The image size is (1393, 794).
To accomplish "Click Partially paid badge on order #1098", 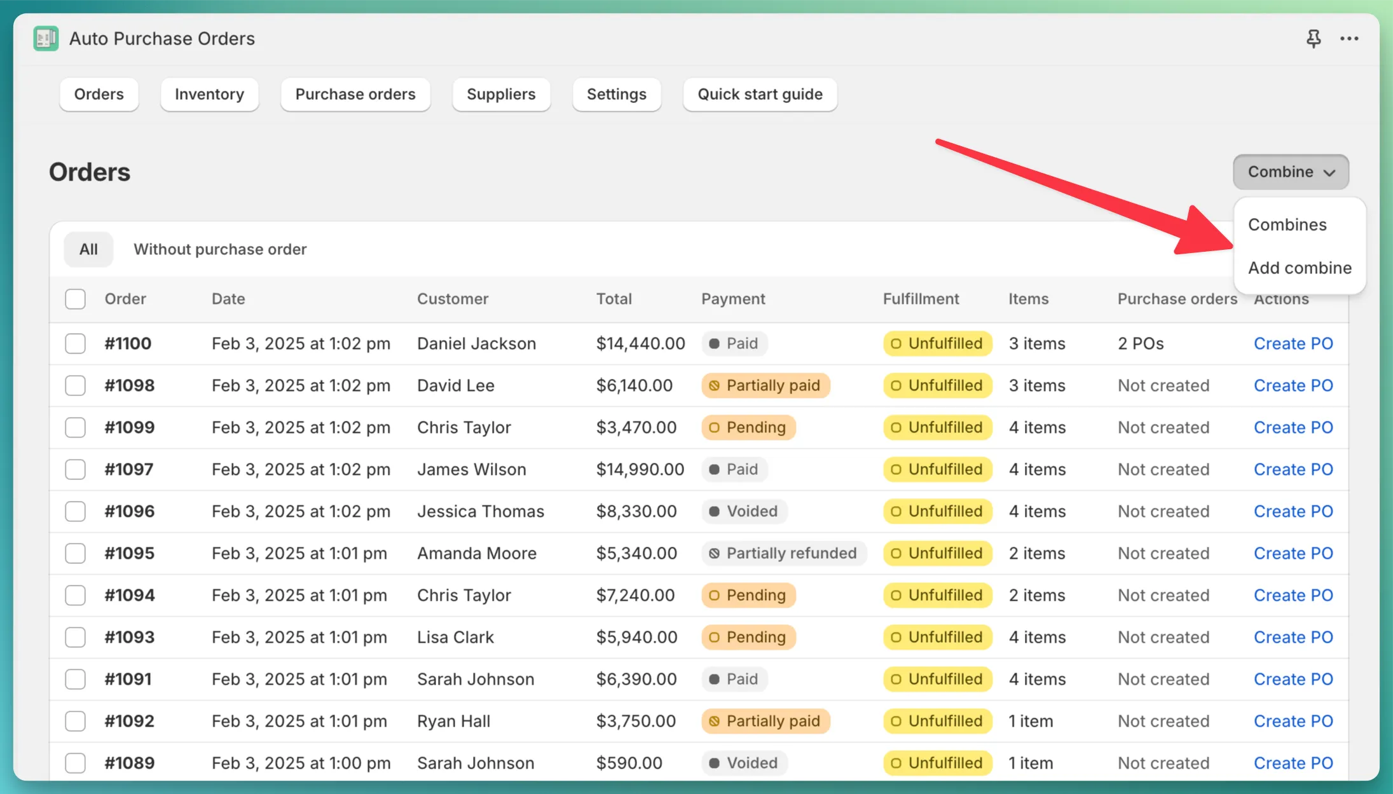I will [765, 385].
